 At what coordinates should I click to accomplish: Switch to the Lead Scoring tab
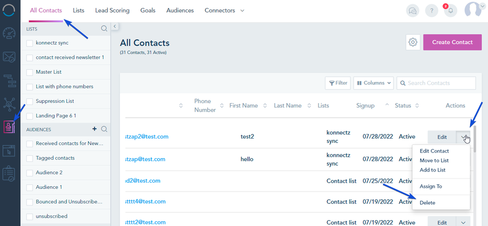[x=112, y=11]
